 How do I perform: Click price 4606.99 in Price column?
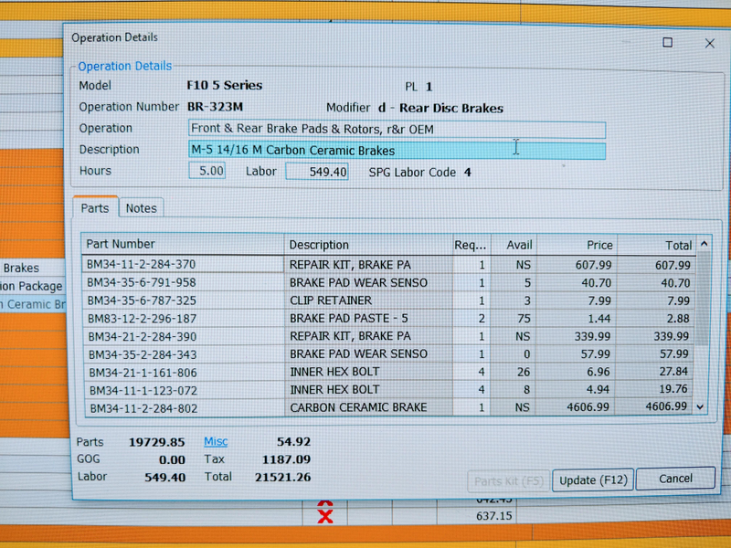pos(577,406)
